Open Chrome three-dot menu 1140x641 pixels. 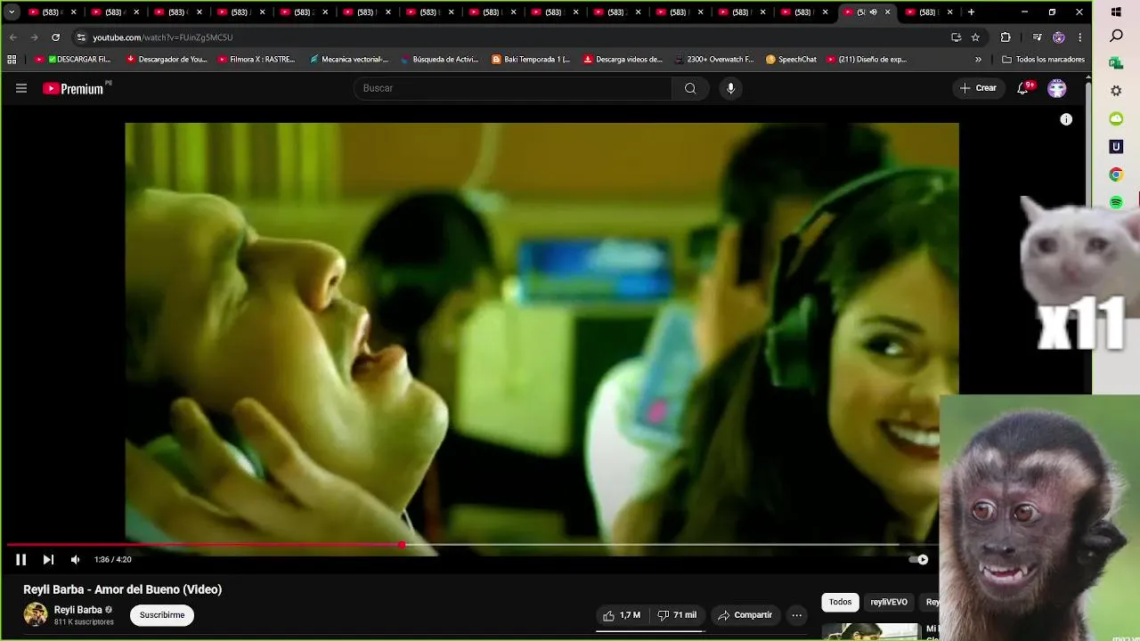[x=1079, y=37]
